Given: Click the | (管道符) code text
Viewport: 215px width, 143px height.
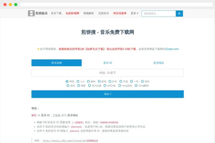Looking at the screenshot, I should click(x=78, y=122).
